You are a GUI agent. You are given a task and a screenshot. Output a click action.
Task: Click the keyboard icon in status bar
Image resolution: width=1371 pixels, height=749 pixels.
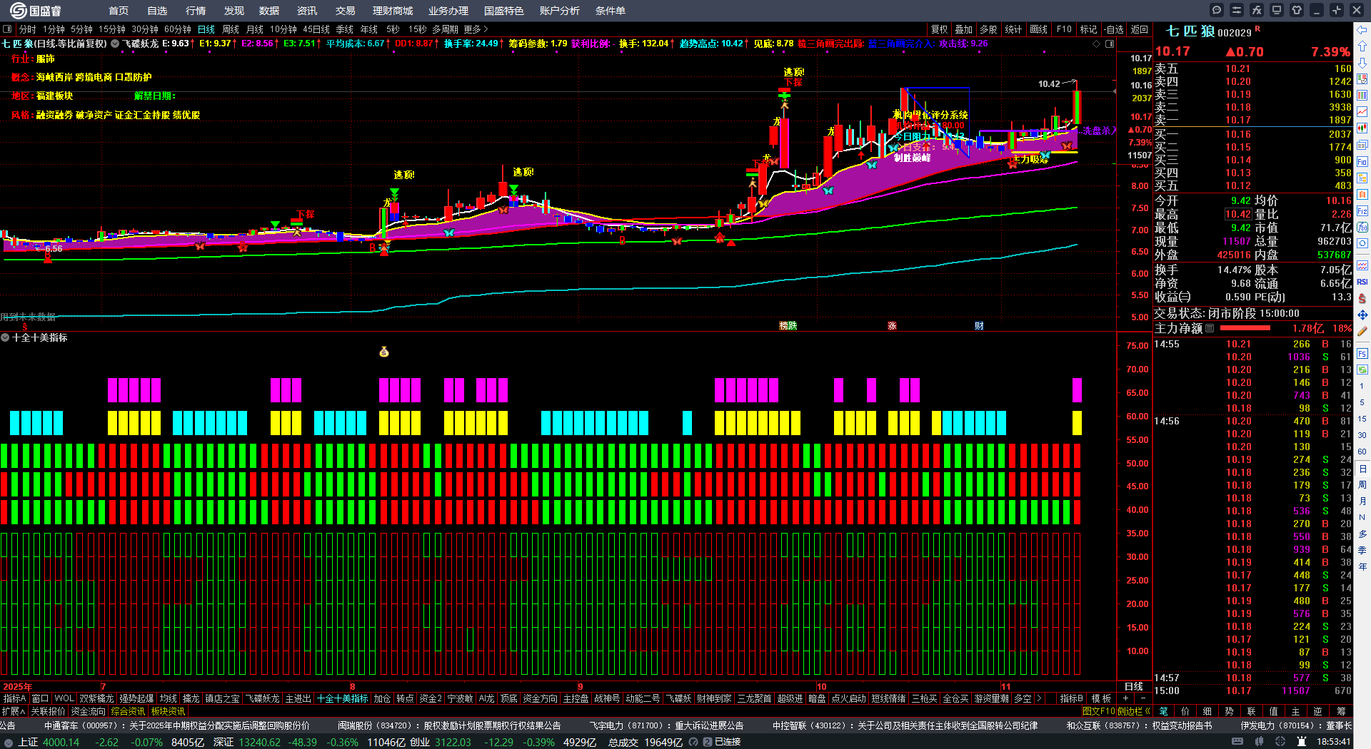coord(1237,742)
